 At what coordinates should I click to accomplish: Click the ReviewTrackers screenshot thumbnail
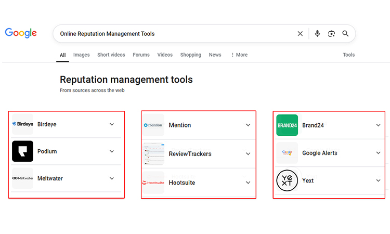pyautogui.click(x=153, y=154)
